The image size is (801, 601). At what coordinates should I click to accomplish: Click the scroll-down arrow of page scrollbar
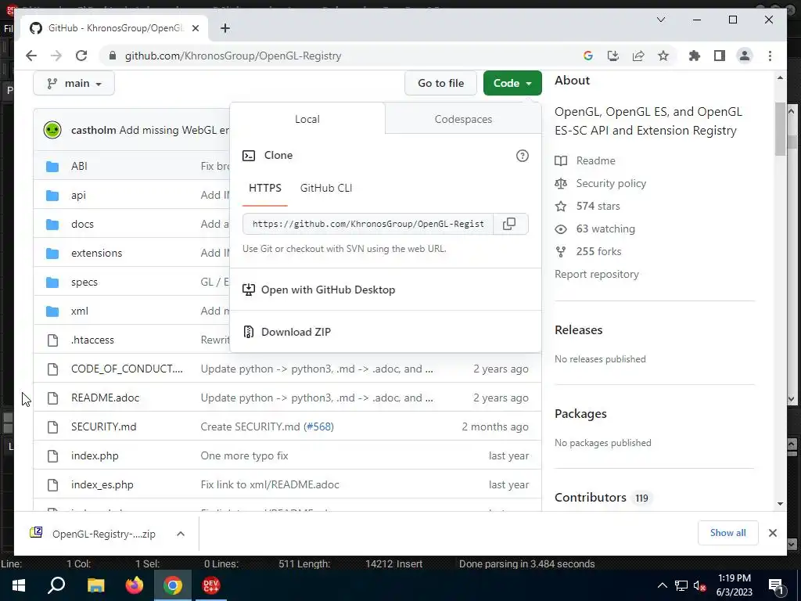pos(780,504)
